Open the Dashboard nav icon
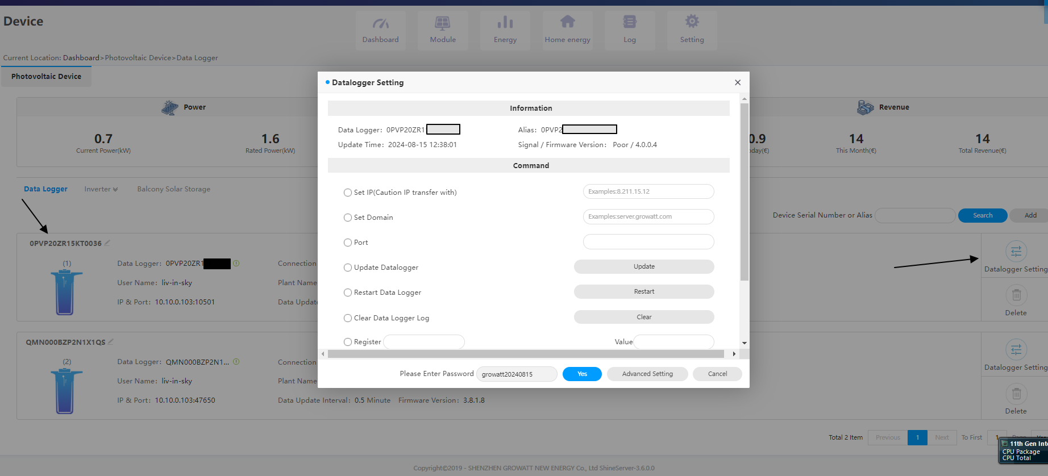Viewport: 1048px width, 476px height. 381,23
